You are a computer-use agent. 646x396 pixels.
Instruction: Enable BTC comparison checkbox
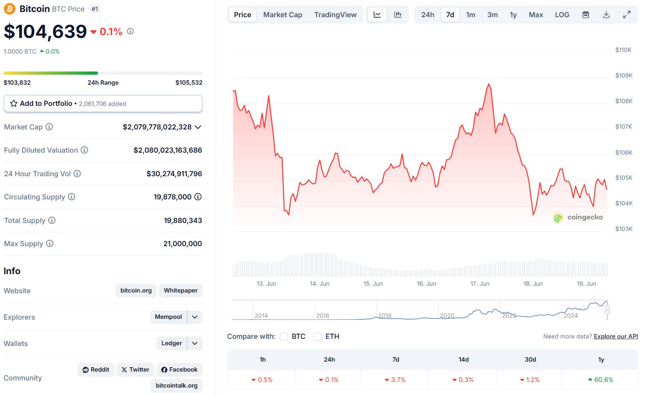point(284,336)
